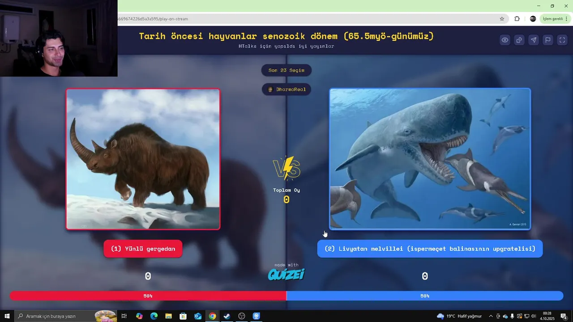The height and width of the screenshot is (322, 573).
Task: Open Task View from the taskbar
Action: pyautogui.click(x=124, y=316)
